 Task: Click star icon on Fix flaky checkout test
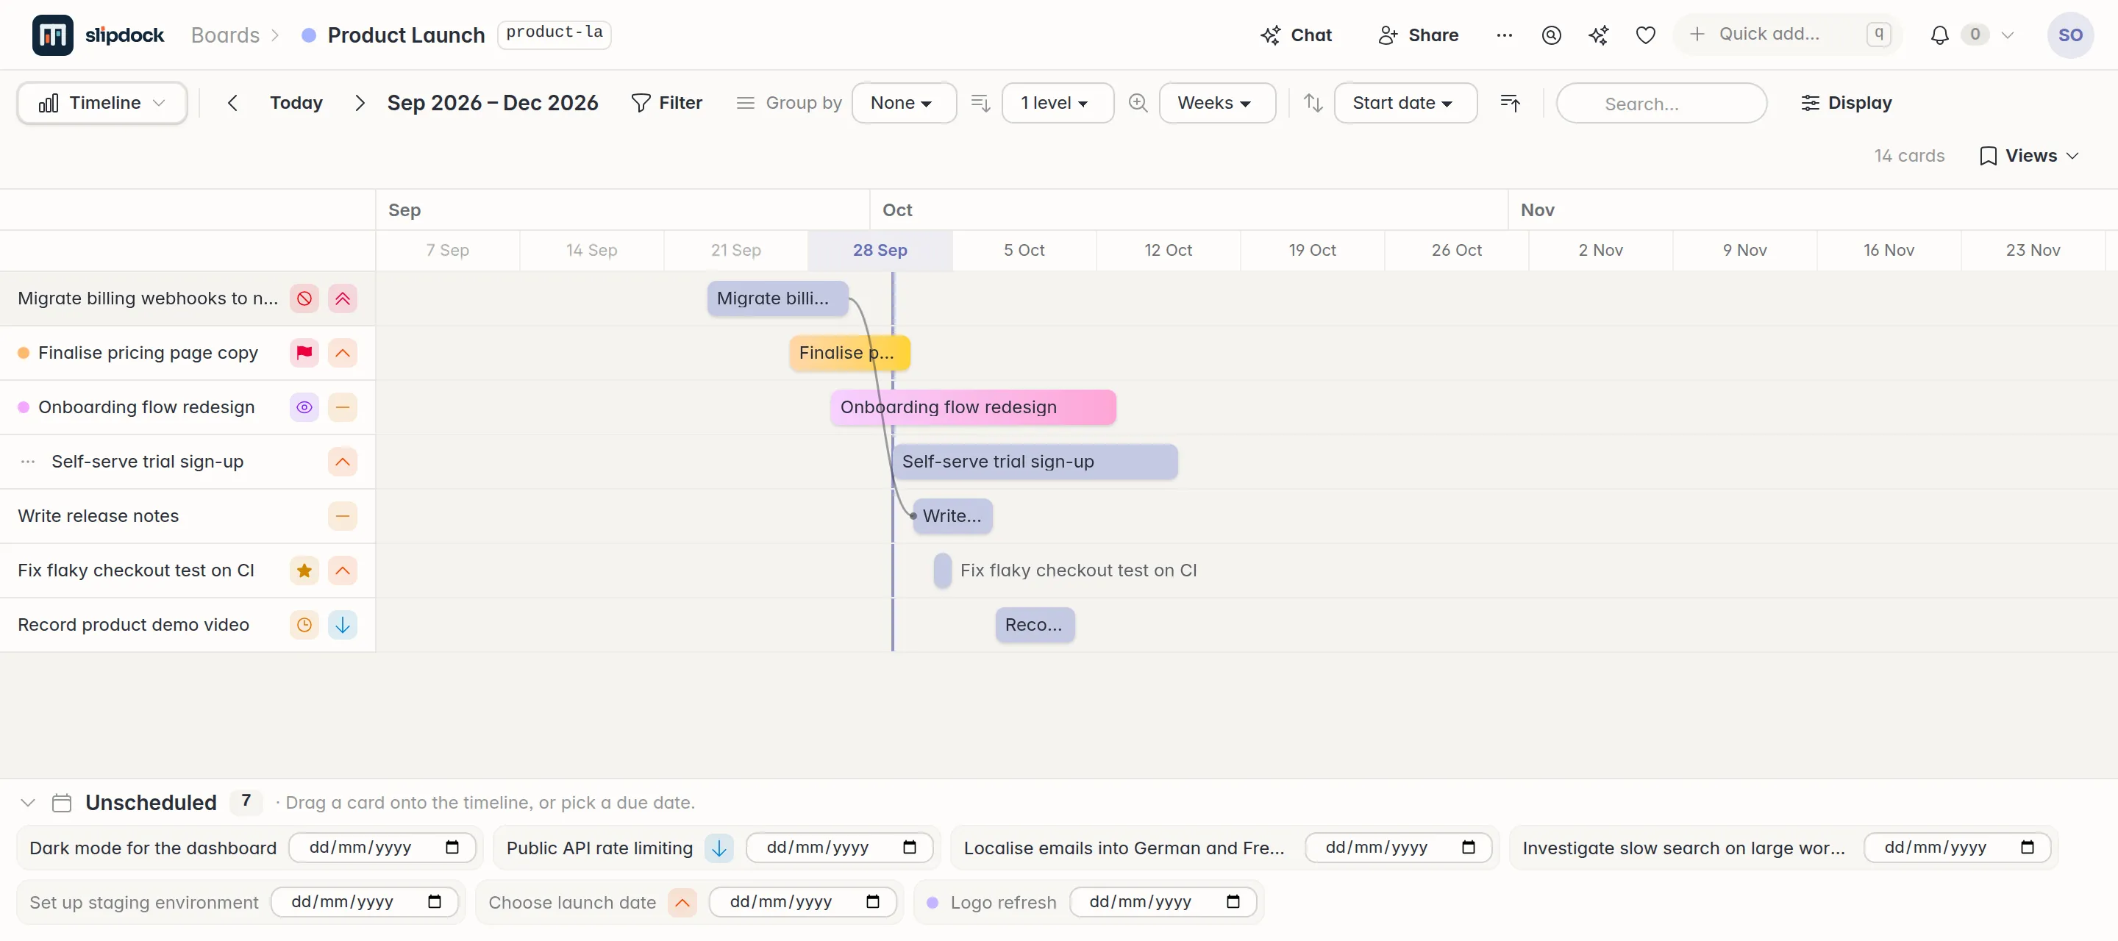click(304, 570)
